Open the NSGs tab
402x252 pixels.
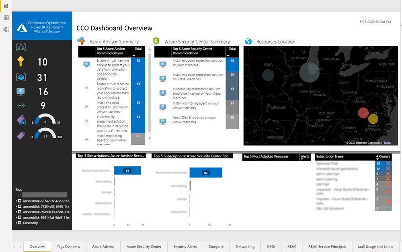tap(271, 247)
